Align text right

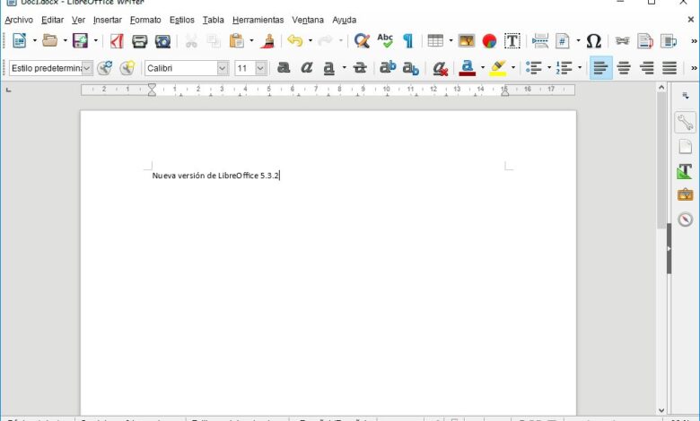646,68
